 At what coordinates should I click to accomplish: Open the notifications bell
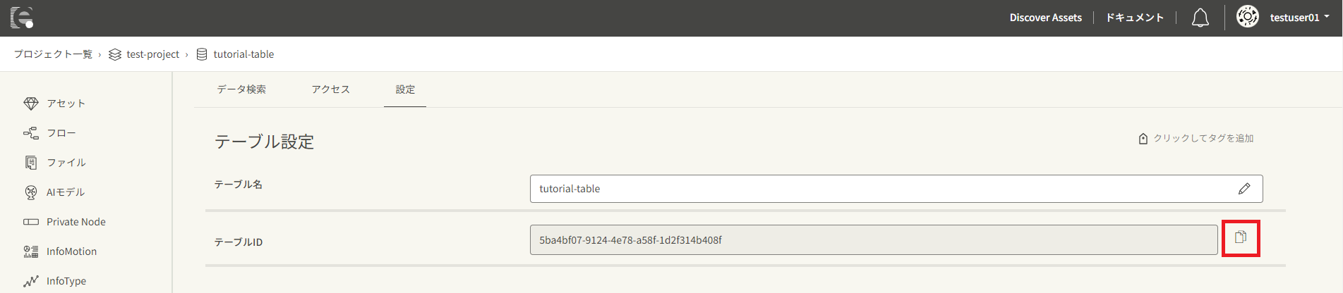(x=1200, y=18)
